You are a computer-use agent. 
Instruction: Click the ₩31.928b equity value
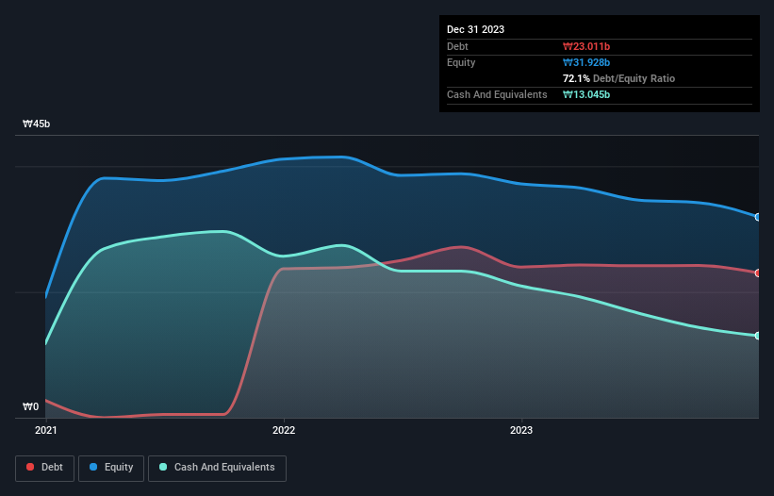[x=586, y=62]
